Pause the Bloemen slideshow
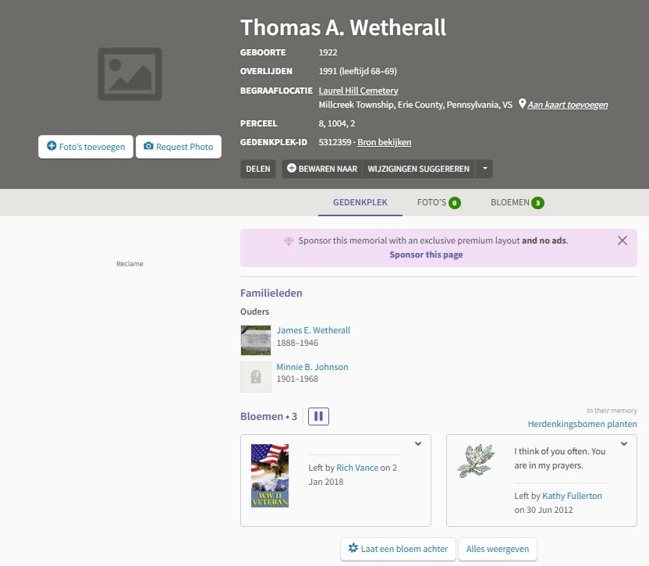This screenshot has height=566, width=649. [318, 417]
